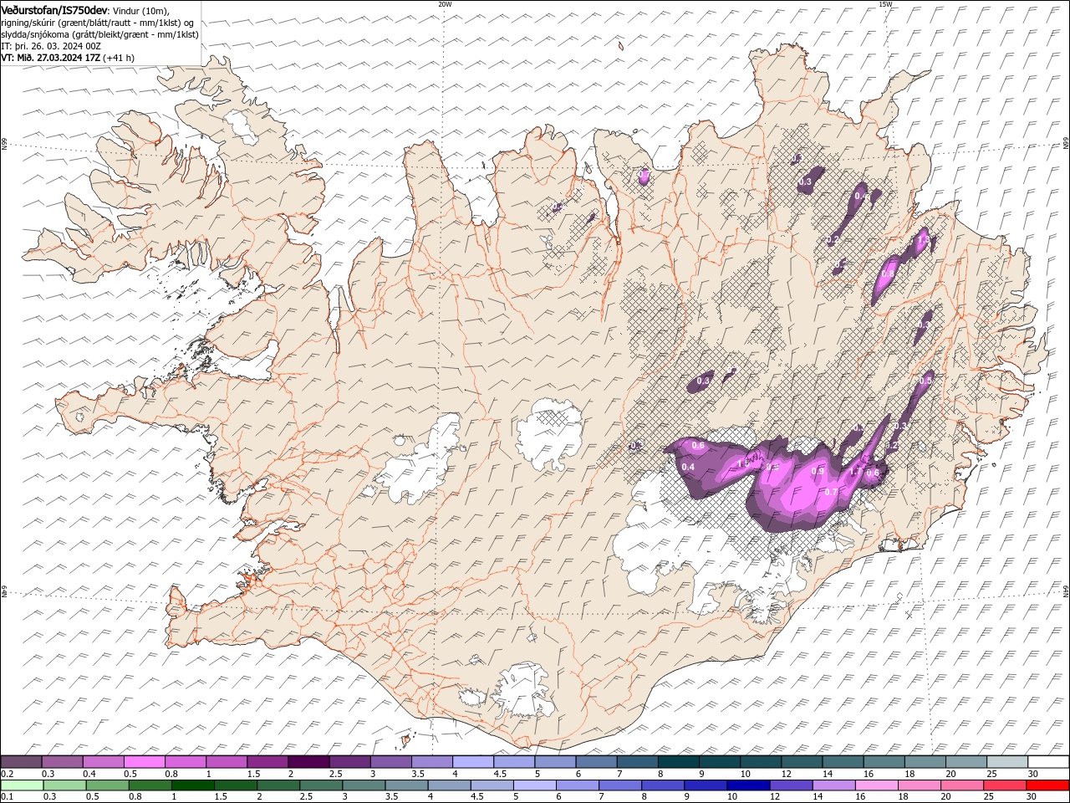
Task: Click the 0.9 snowfall value label
Action: [818, 472]
